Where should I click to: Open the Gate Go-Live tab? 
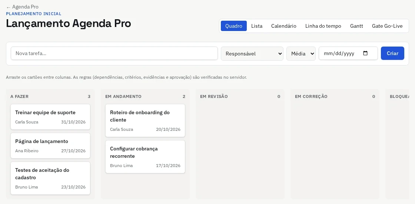pyautogui.click(x=387, y=26)
